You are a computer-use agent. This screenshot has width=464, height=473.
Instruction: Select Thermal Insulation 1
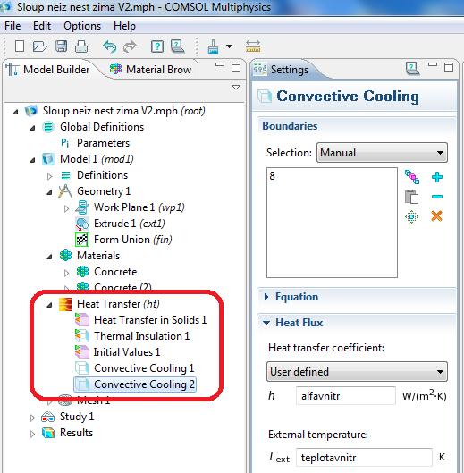point(141,336)
